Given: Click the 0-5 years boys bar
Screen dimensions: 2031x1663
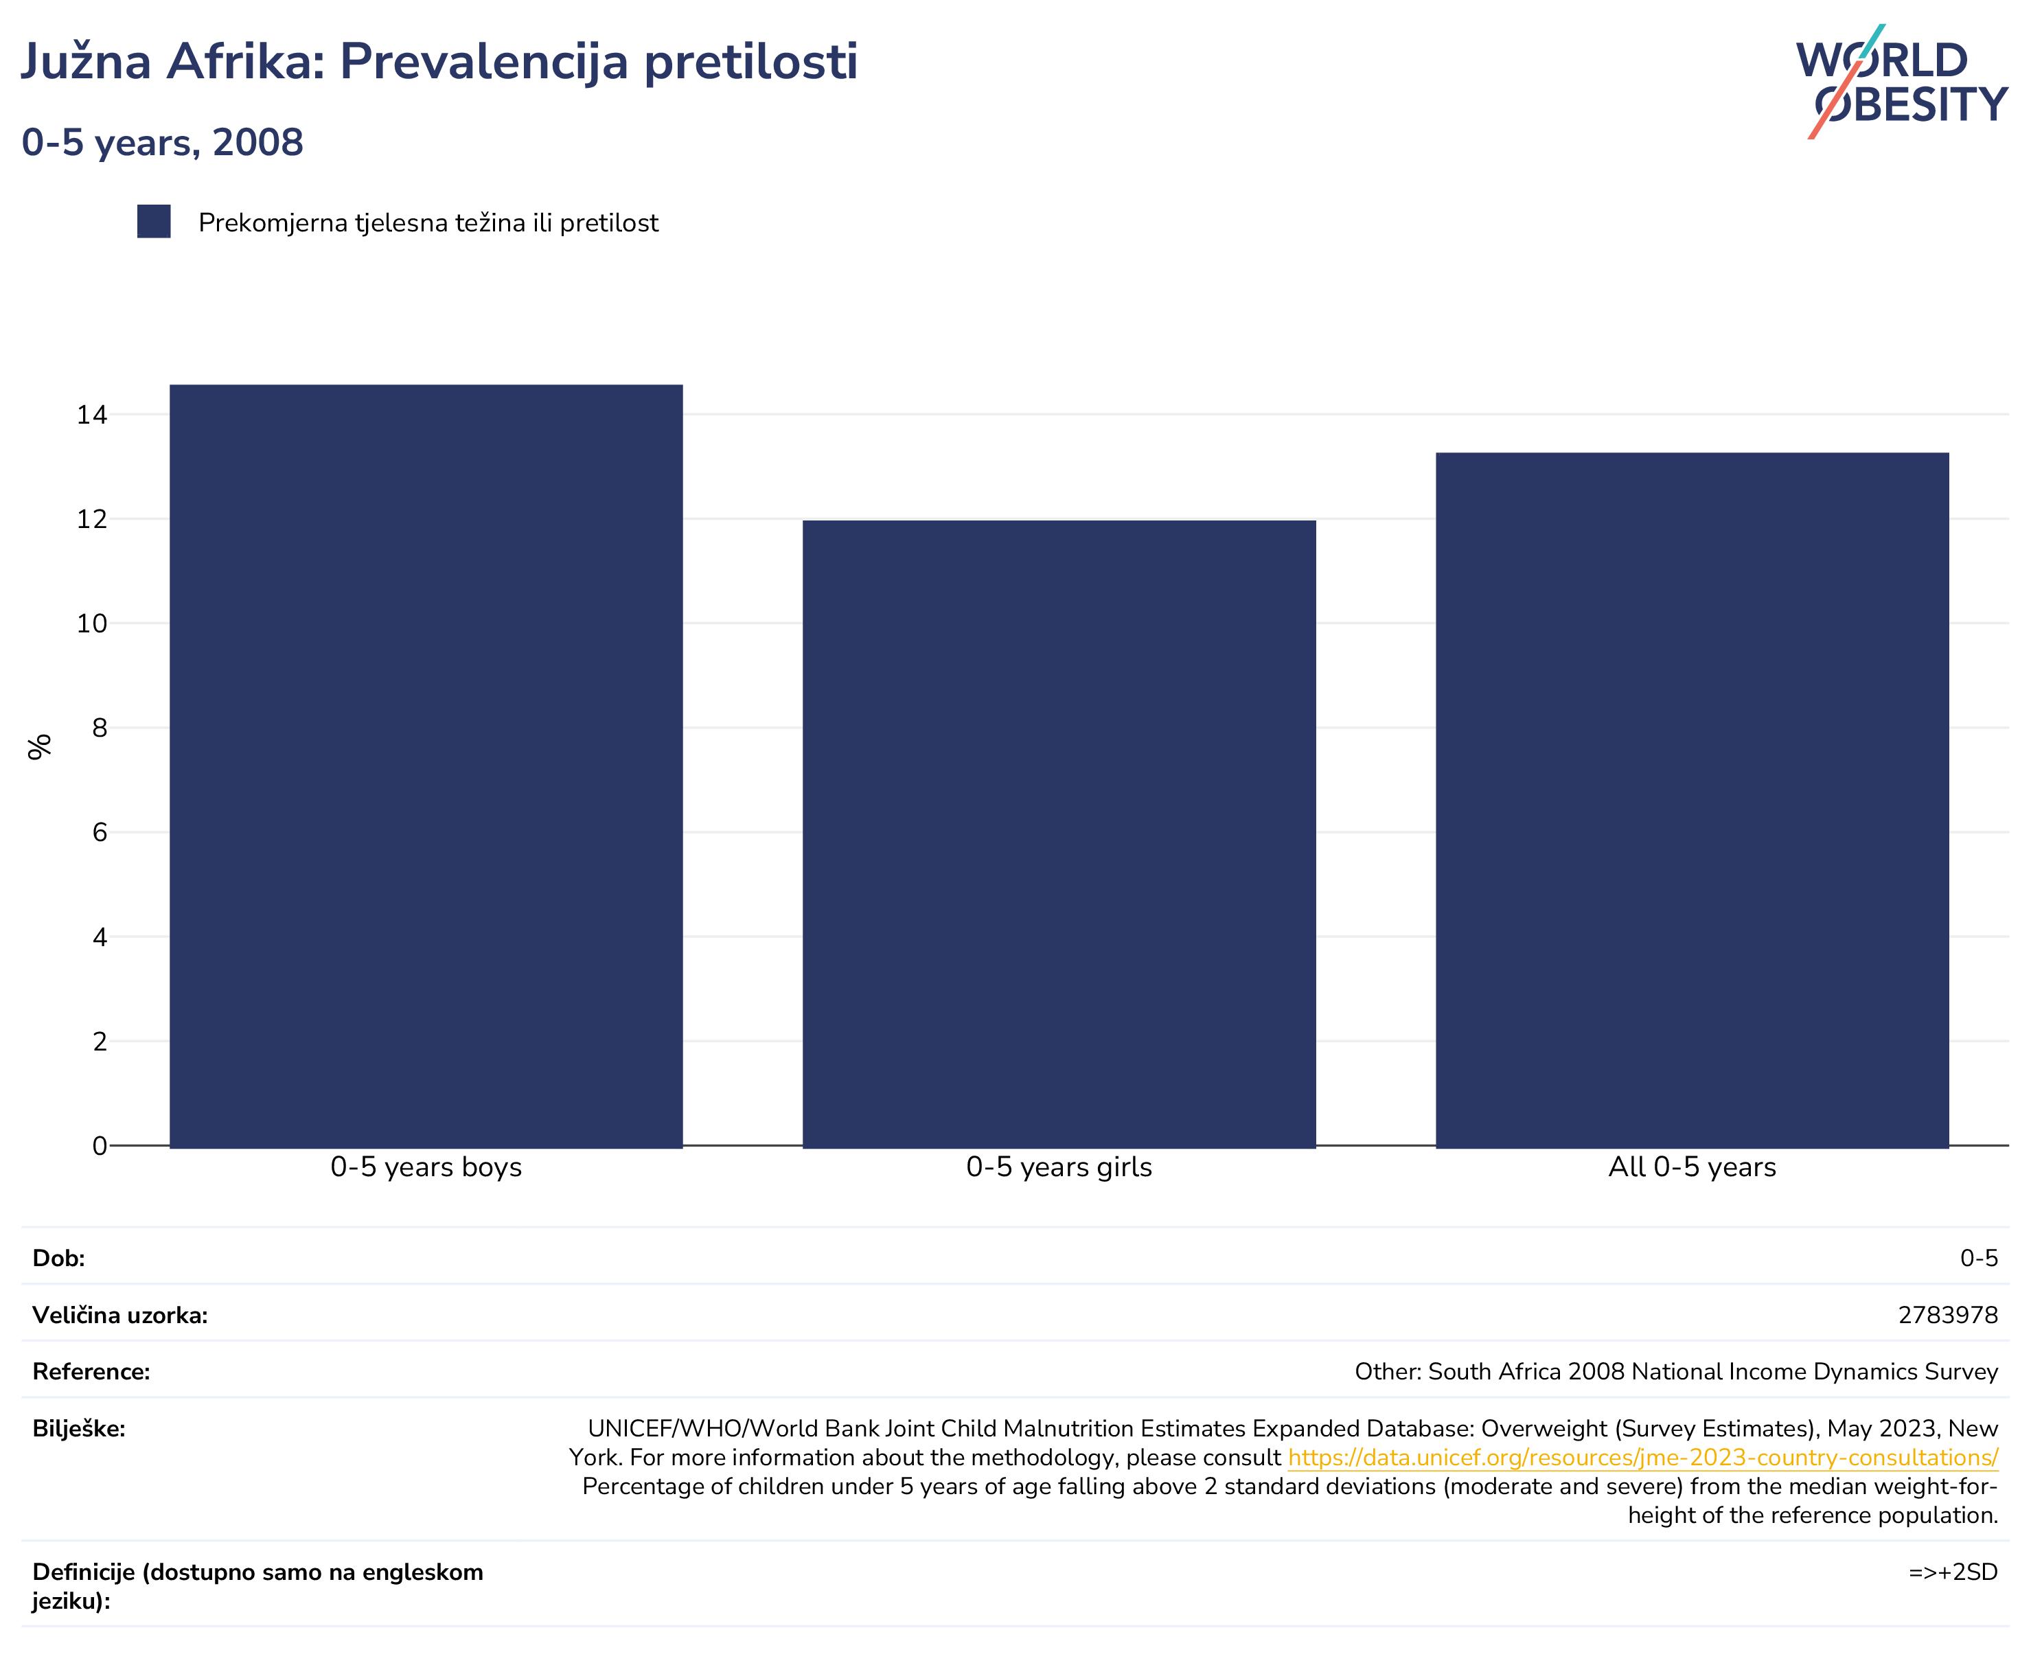Looking at the screenshot, I should pyautogui.click(x=426, y=766).
